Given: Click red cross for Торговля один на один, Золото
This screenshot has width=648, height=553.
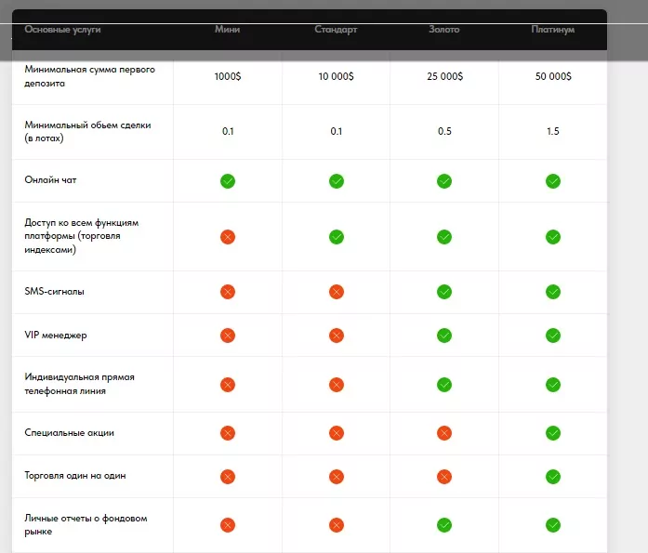Looking at the screenshot, I should pyautogui.click(x=444, y=477).
